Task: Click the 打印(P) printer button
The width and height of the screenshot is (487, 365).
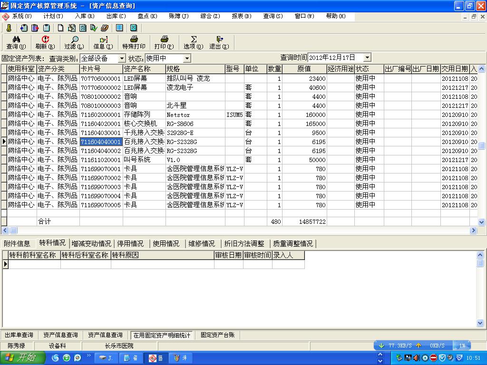Action: 164,42
